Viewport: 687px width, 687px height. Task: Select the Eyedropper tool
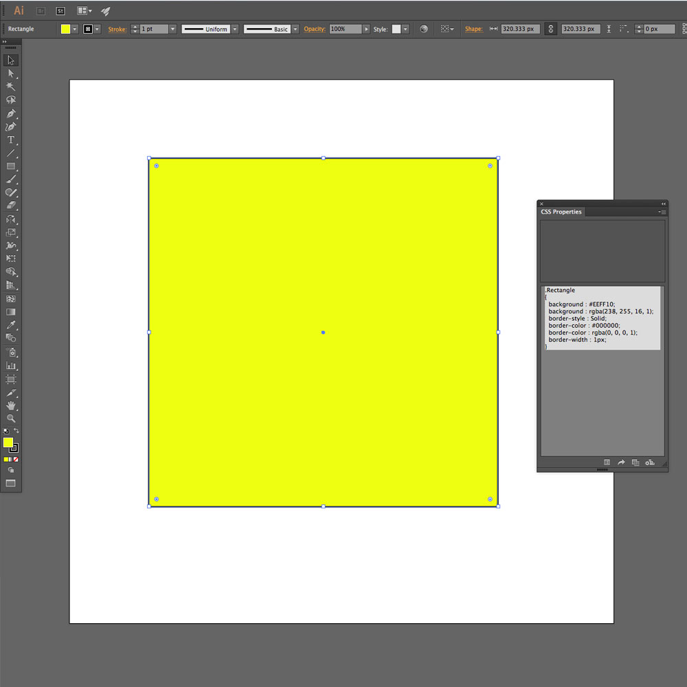coord(11,325)
